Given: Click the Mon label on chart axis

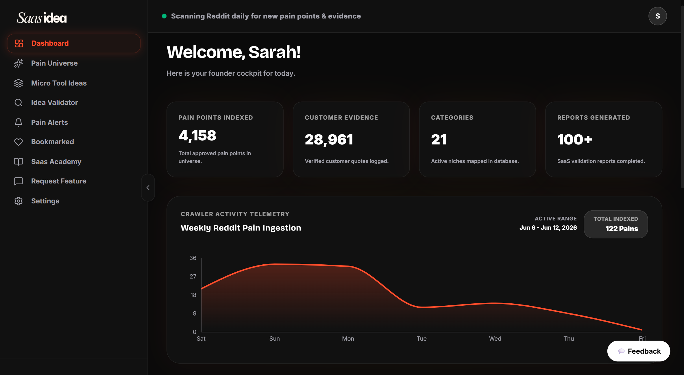Looking at the screenshot, I should click(x=348, y=339).
